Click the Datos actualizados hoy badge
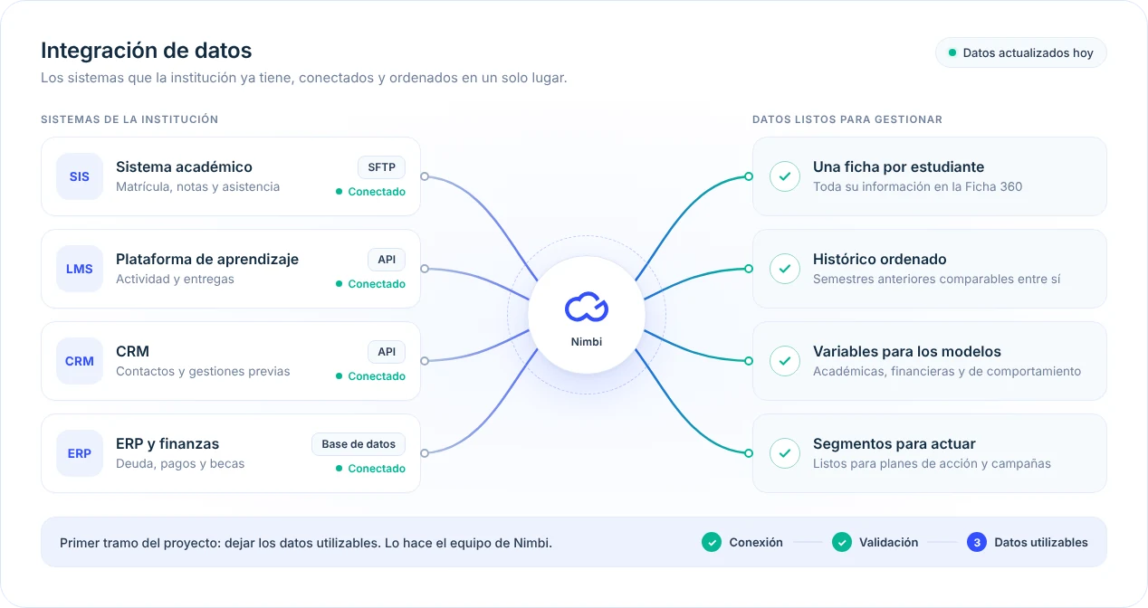This screenshot has height=608, width=1148. point(1021,53)
